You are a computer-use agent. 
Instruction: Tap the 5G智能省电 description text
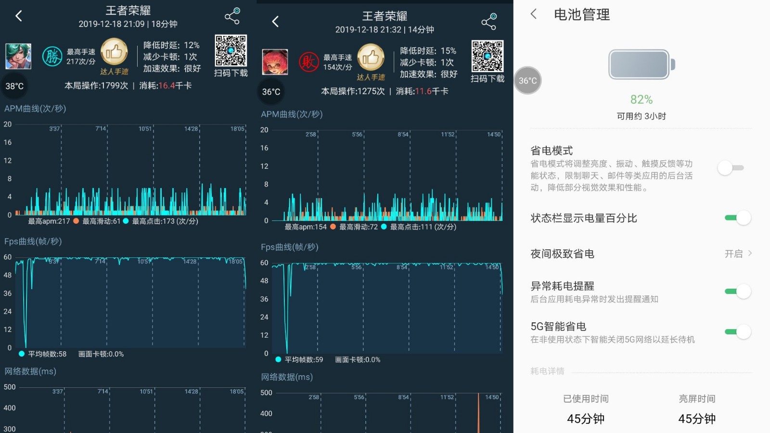pyautogui.click(x=613, y=340)
